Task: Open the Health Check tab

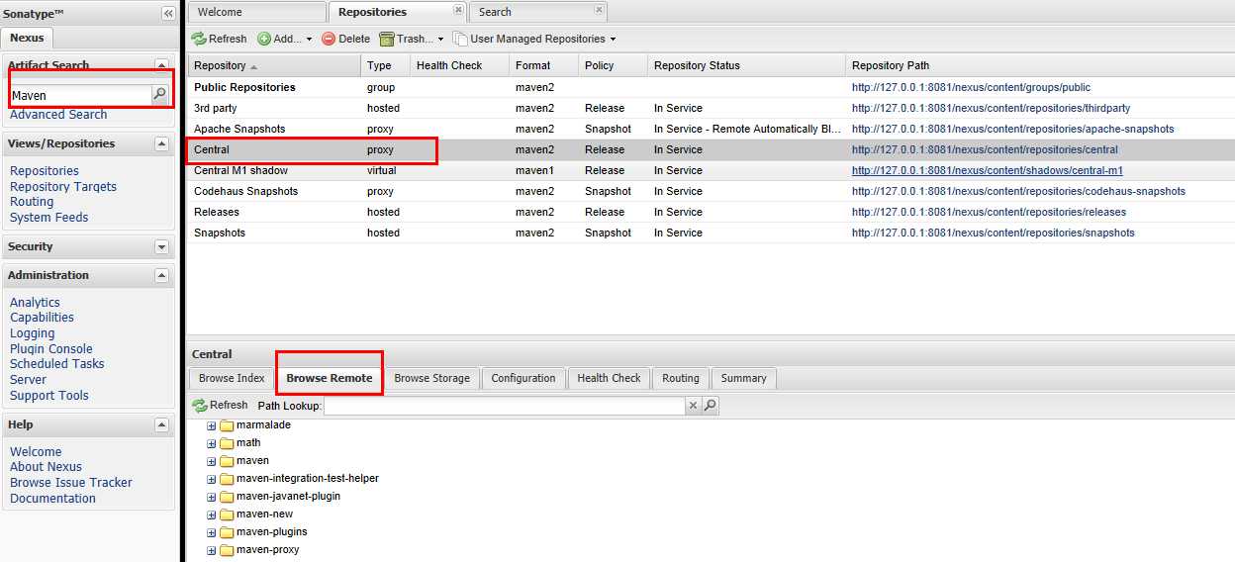Action: pyautogui.click(x=609, y=378)
